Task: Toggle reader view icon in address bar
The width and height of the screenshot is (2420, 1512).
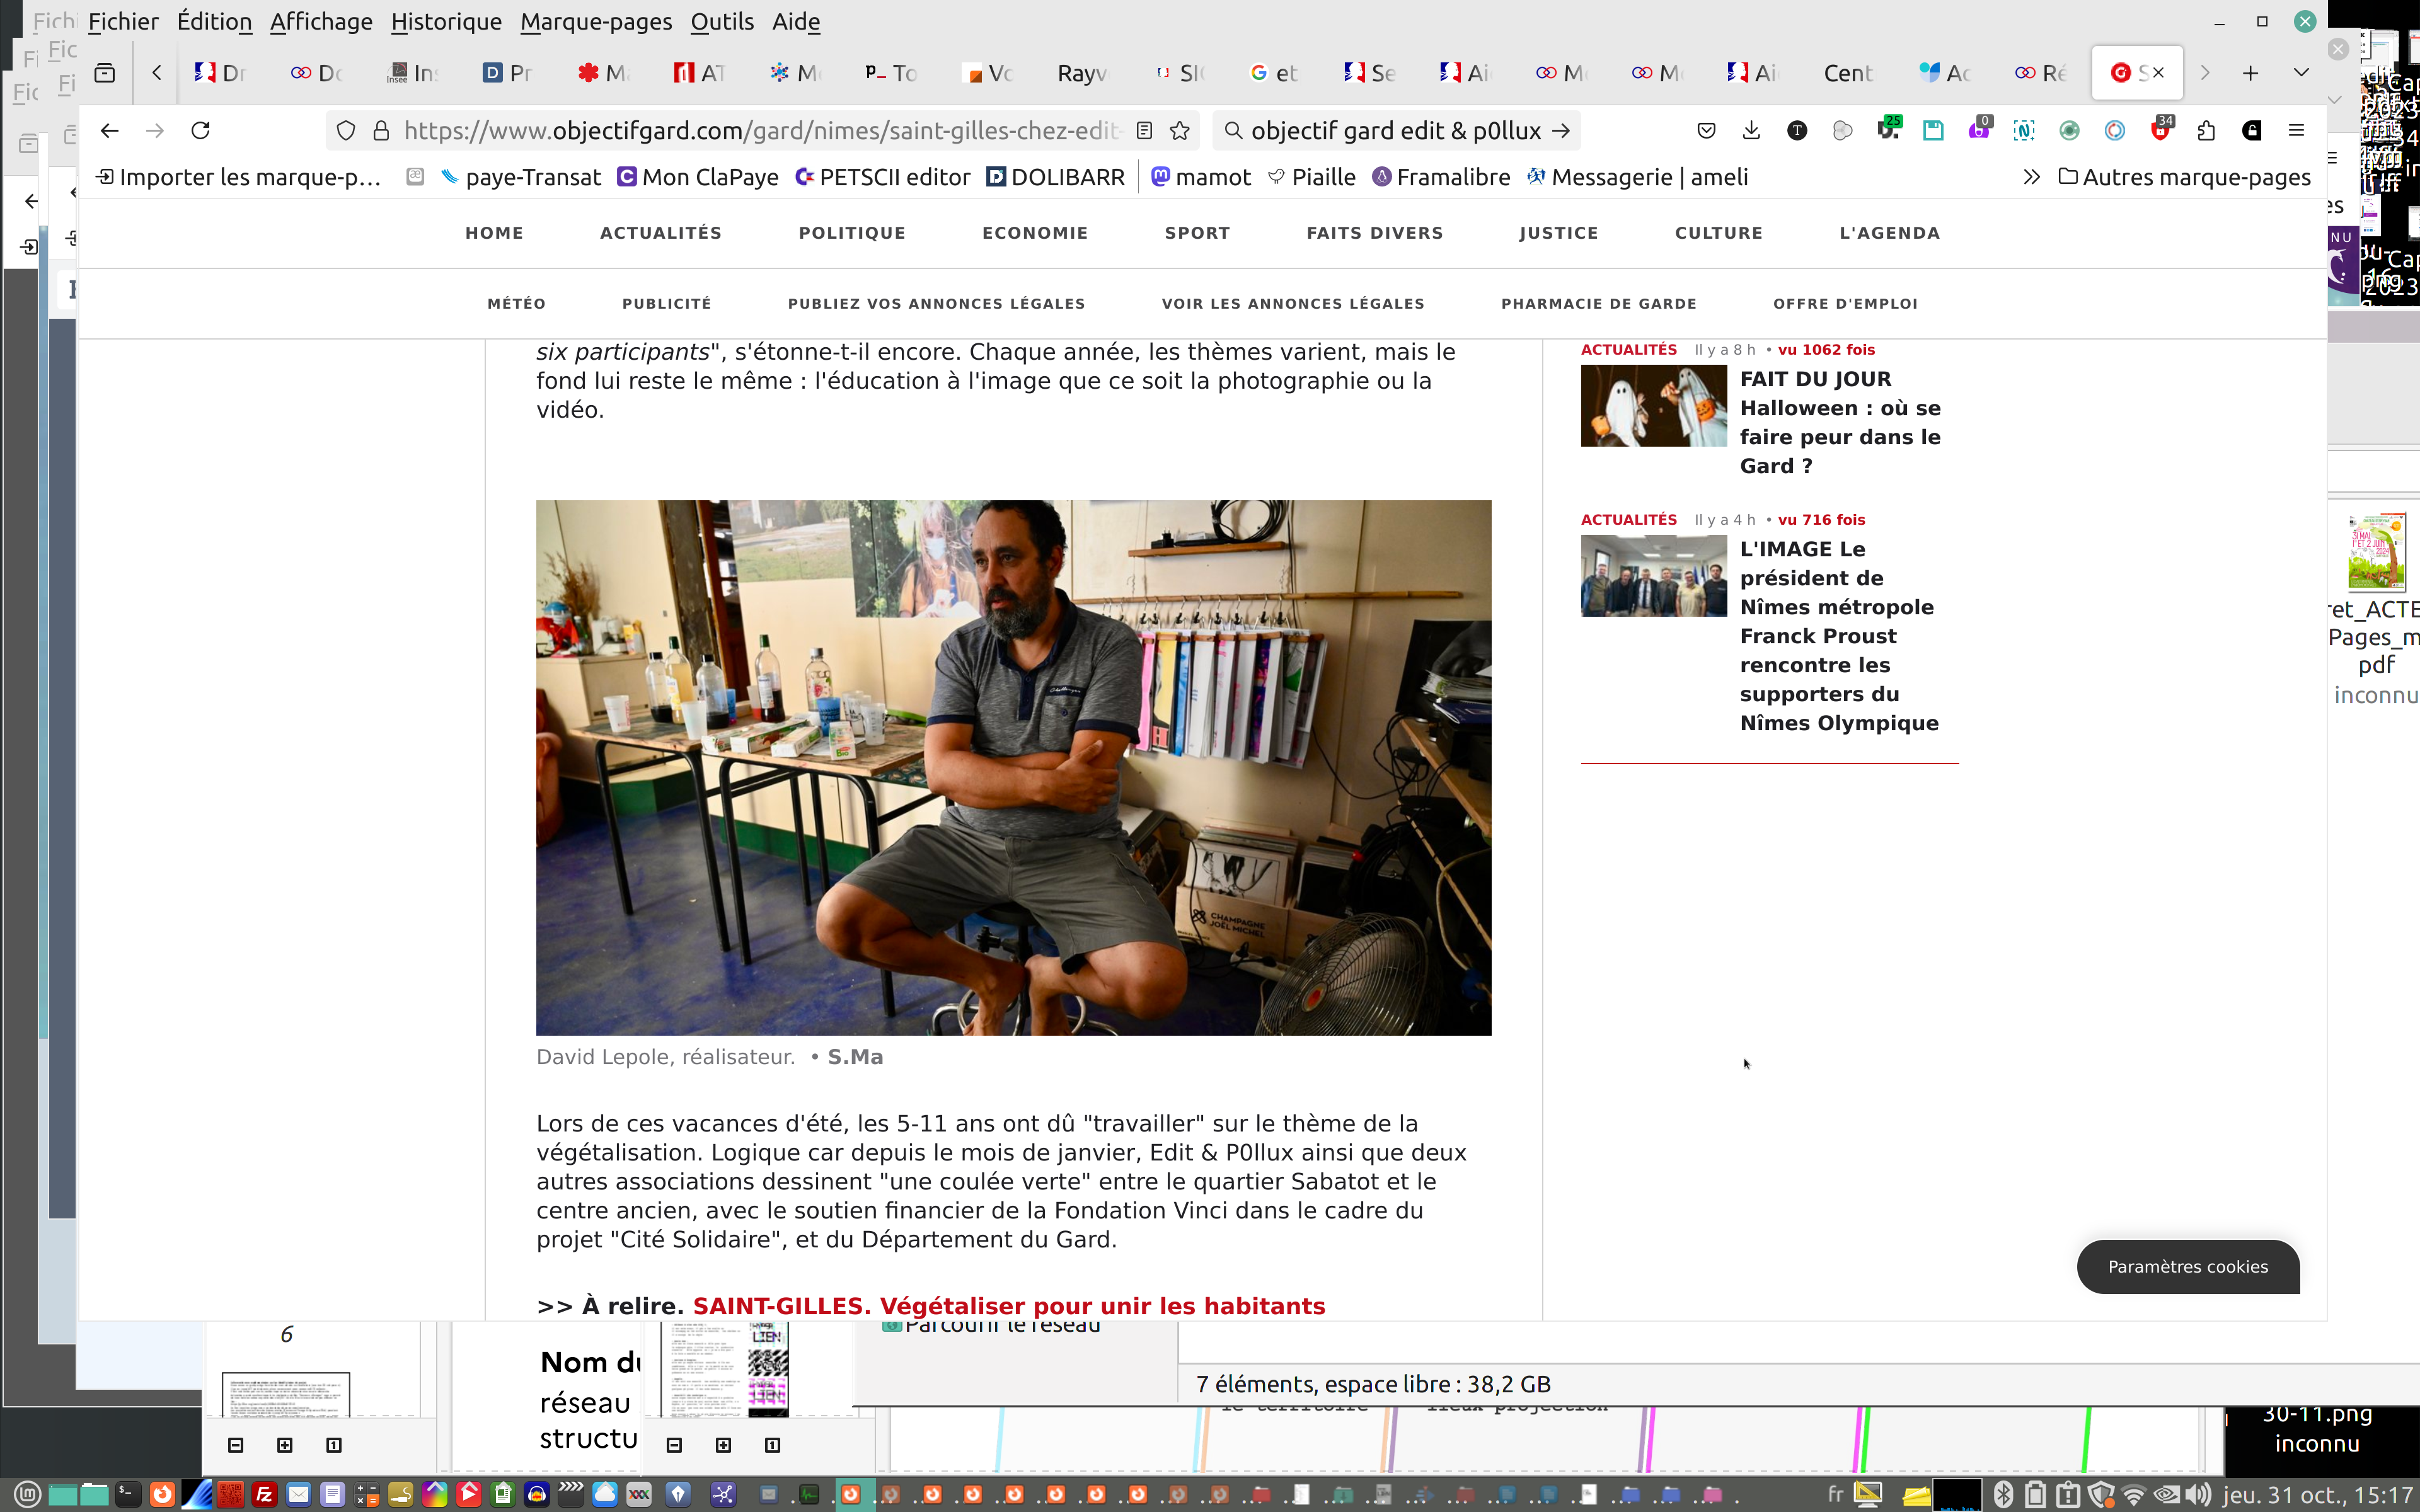Action: 1145,131
